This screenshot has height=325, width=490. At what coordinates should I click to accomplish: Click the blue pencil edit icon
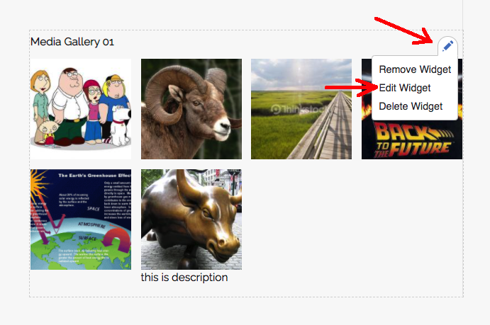[x=447, y=46]
